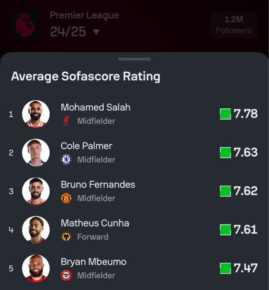Select Matheus Cunha's avatar
Image resolution: width=269 pixels, height=290 pixels.
tap(36, 230)
